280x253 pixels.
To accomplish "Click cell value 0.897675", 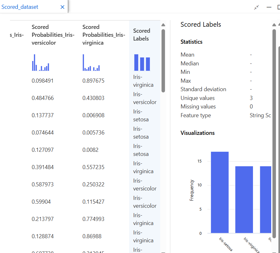I will tap(93, 81).
